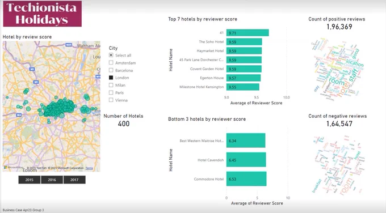The width and height of the screenshot is (386, 213).
Task: Open the map Terms link
Action: click(89, 168)
